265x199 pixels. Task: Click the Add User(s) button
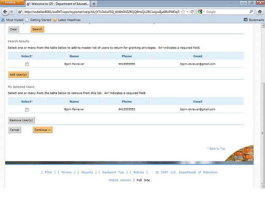[18, 75]
